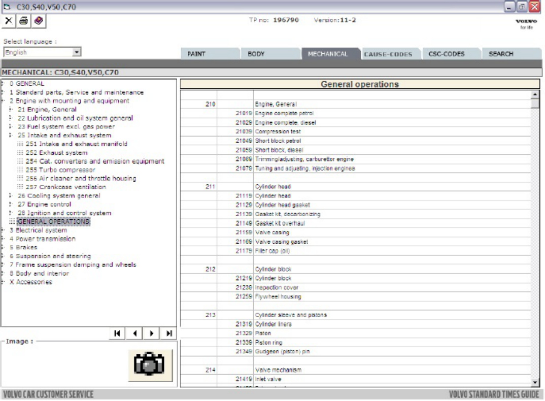
Task: Switch to the PAINT tab
Action: click(x=210, y=54)
